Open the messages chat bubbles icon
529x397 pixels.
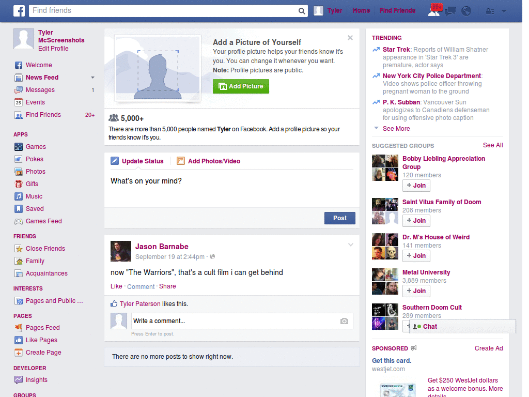coord(450,11)
